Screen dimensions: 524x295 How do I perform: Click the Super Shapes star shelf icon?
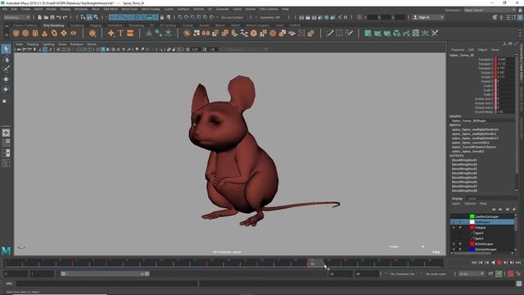(111, 33)
